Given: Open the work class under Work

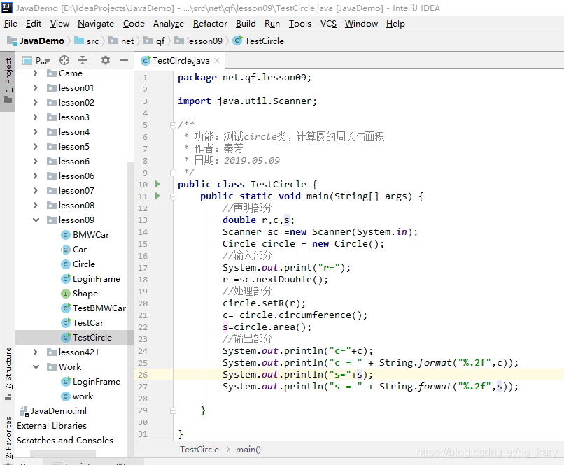Looking at the screenshot, I should [x=78, y=396].
